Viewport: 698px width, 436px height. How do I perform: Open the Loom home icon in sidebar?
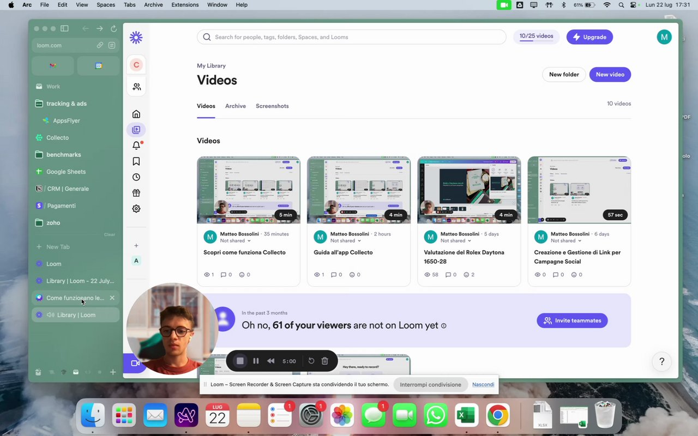point(136,114)
